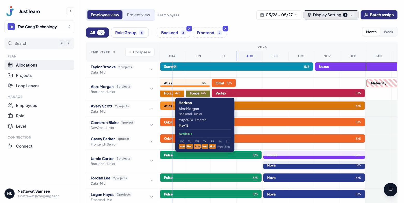
Task: Switch timeline to Week view
Action: point(388,32)
